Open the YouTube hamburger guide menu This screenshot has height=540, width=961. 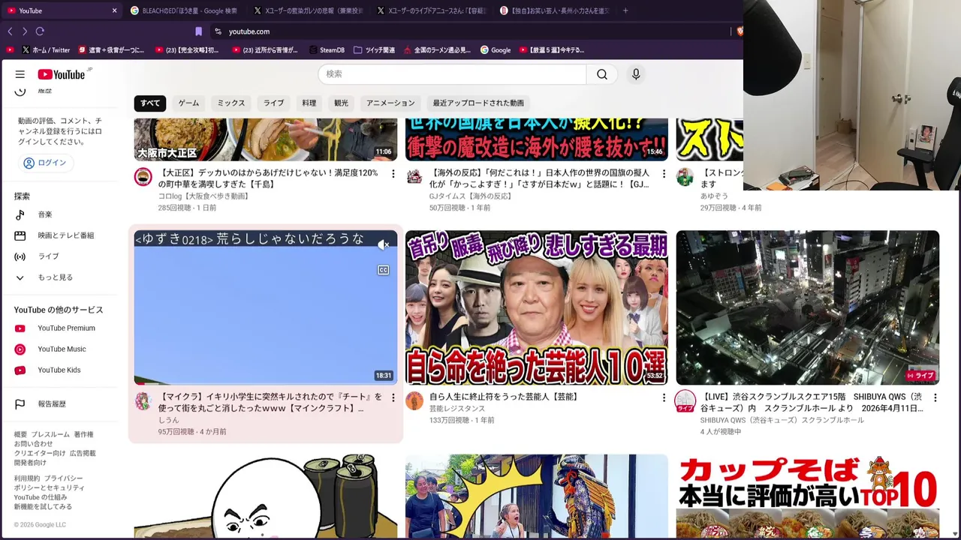point(20,74)
